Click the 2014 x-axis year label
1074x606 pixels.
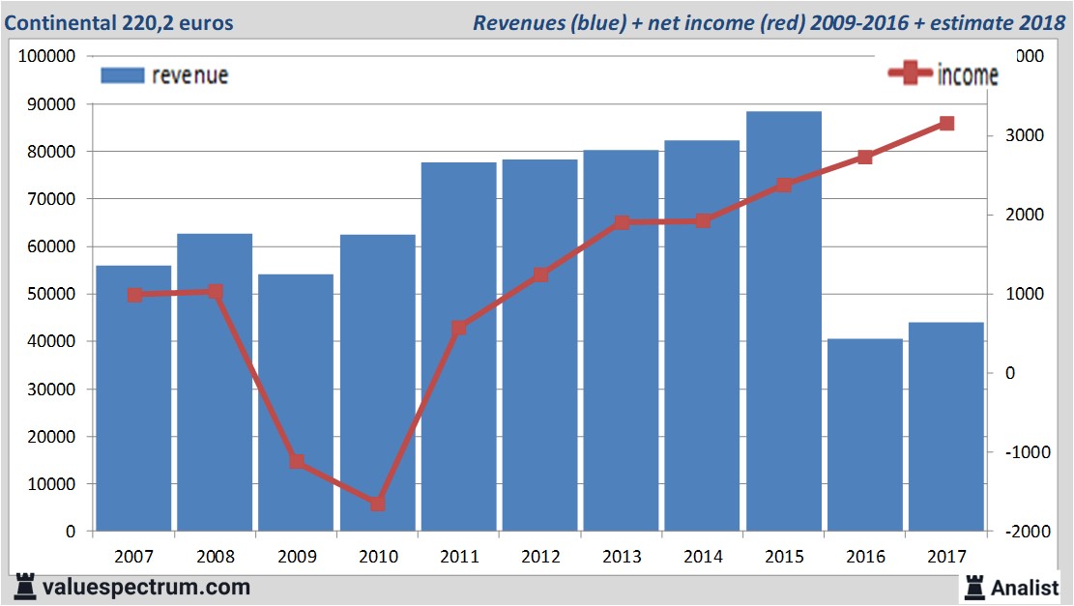click(x=703, y=556)
